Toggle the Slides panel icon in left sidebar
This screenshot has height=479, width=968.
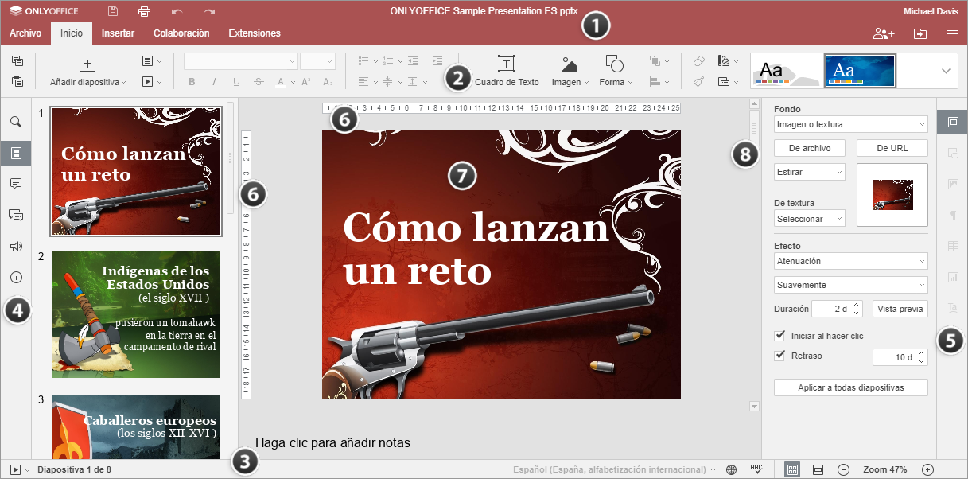(x=16, y=153)
